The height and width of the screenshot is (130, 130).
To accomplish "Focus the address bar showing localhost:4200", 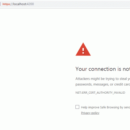I will click(x=65, y=4).
